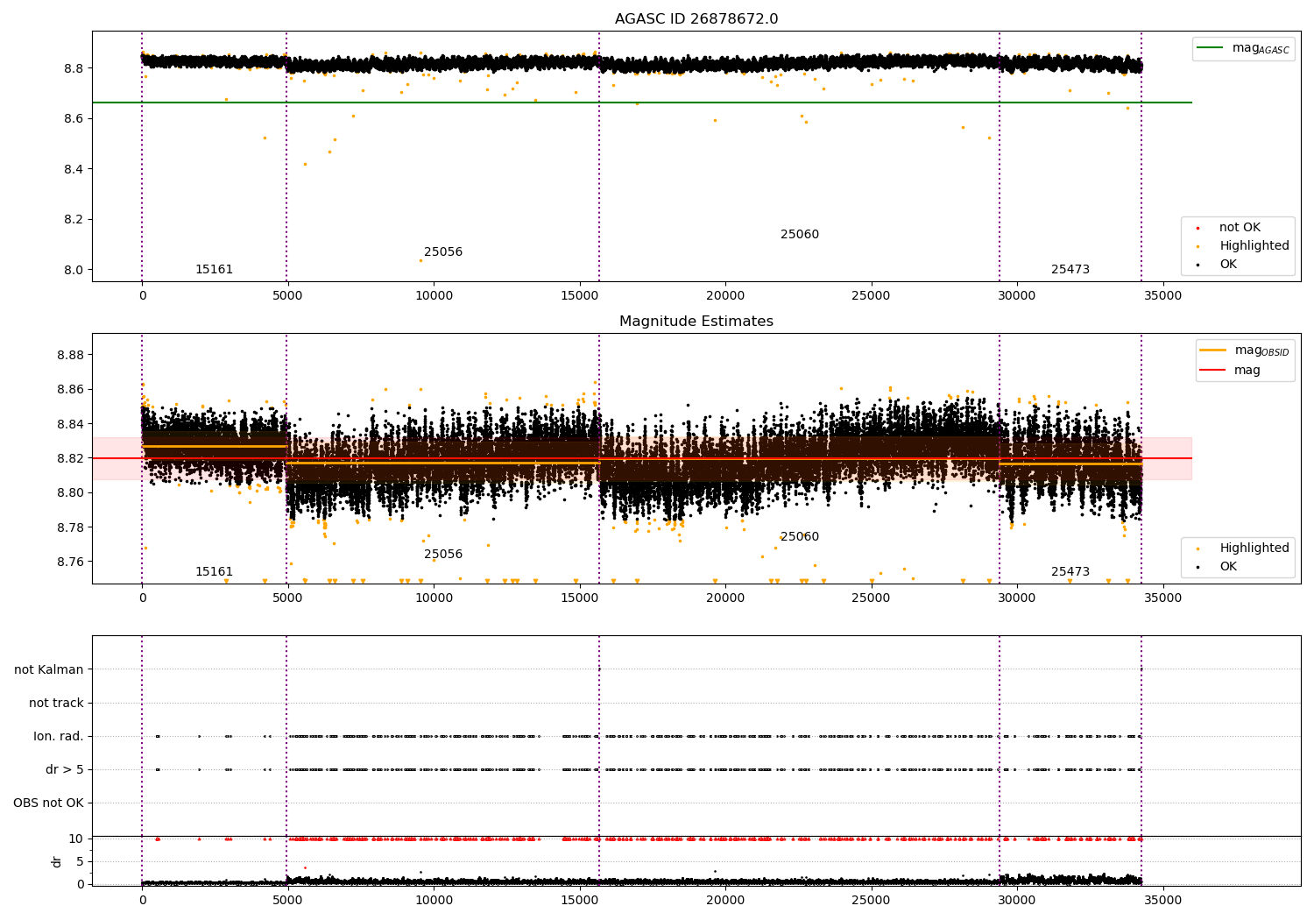Click the 'Magnitude Estimates' plot title

[x=696, y=322]
